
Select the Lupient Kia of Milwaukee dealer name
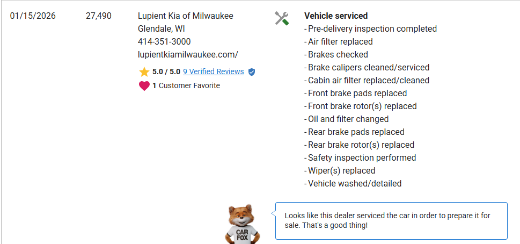click(186, 16)
